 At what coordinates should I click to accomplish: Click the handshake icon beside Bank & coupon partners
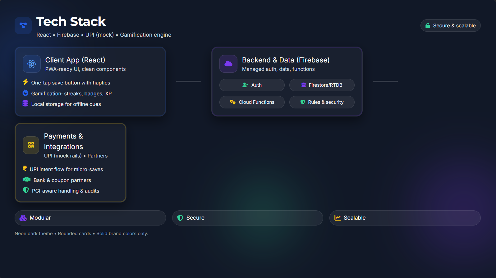pyautogui.click(x=27, y=180)
